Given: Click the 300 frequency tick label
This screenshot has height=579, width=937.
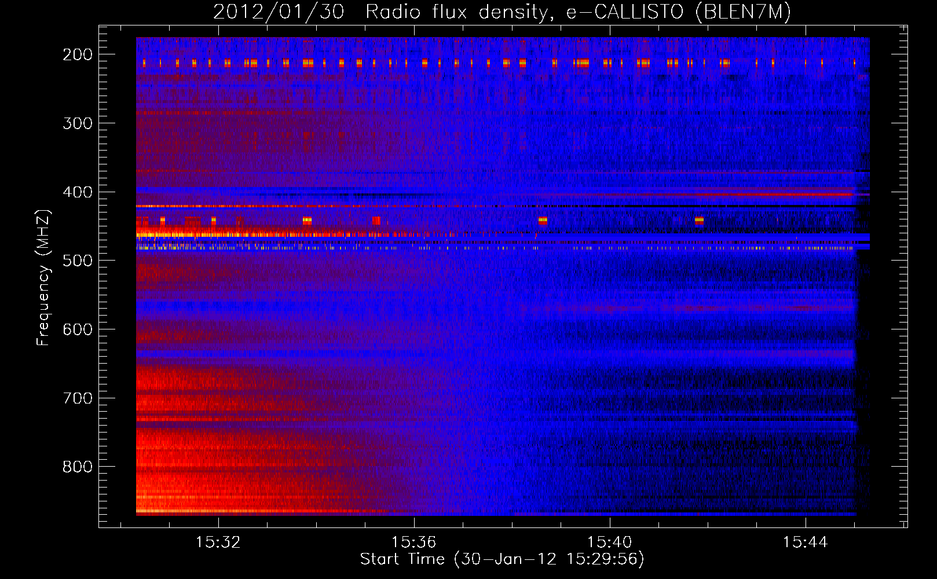Looking at the screenshot, I should [x=77, y=123].
